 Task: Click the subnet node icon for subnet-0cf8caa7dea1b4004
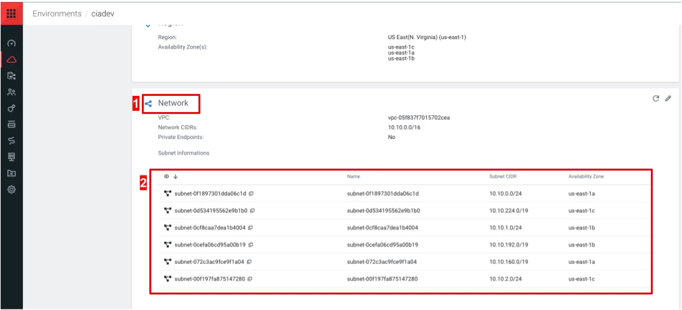point(168,227)
